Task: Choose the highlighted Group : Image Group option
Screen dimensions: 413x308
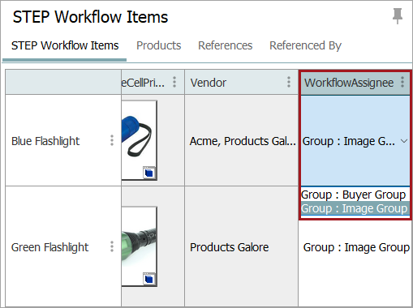Action: 355,208
